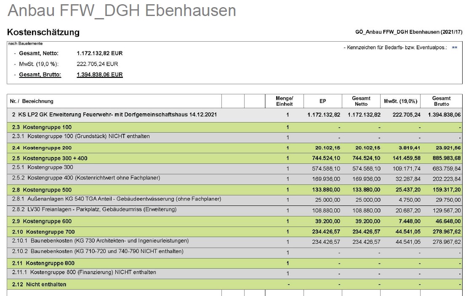The width and height of the screenshot is (466, 296).
Task: Select Brutto value '683.759,84'
Action: (x=447, y=168)
